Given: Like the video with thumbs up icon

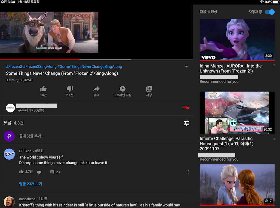Looking at the screenshot, I should pyautogui.click(x=43, y=89).
